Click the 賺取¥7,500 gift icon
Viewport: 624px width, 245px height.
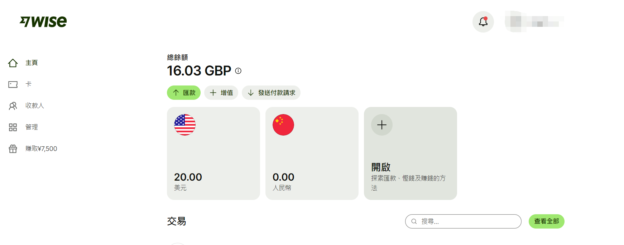[13, 148]
